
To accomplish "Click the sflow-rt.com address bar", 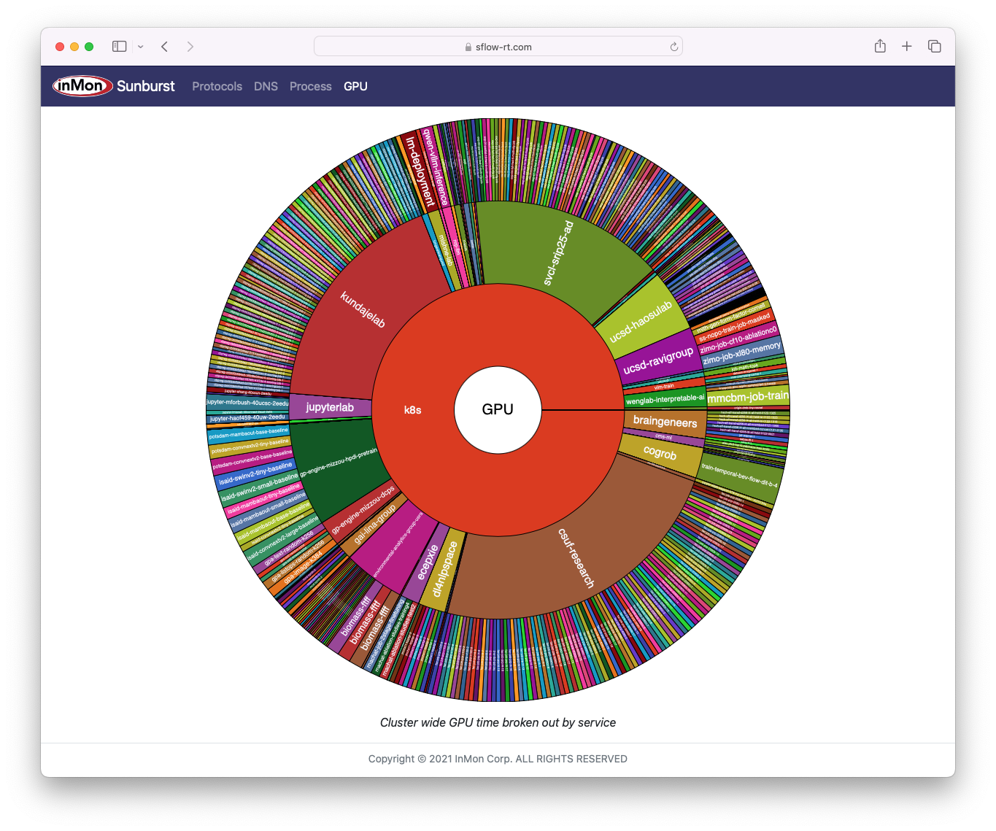I will [498, 47].
